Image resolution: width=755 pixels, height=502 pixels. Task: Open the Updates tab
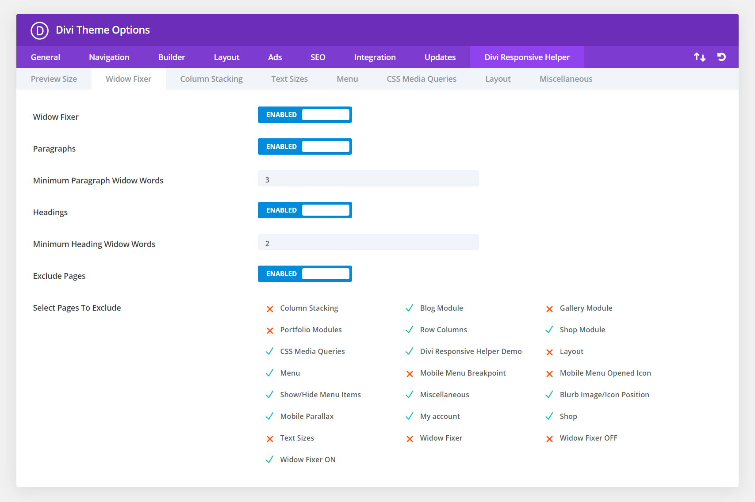click(440, 57)
